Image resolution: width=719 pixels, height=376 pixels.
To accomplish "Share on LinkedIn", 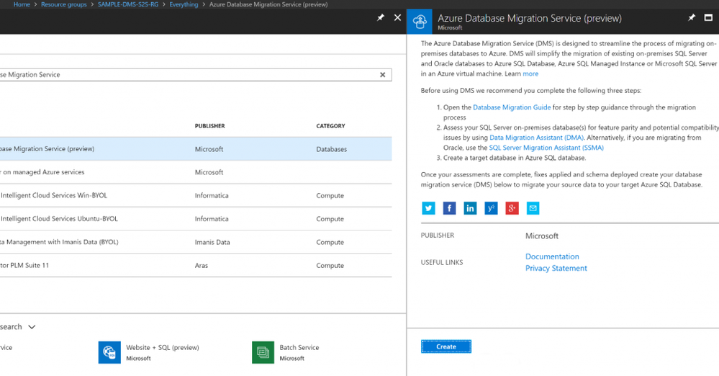I will click(470, 208).
